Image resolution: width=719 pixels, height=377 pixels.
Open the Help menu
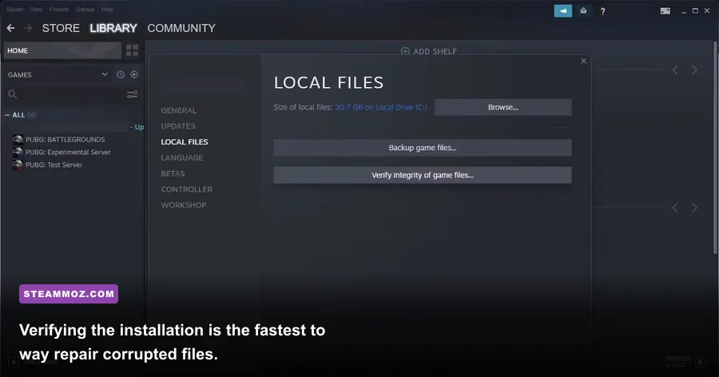107,9
